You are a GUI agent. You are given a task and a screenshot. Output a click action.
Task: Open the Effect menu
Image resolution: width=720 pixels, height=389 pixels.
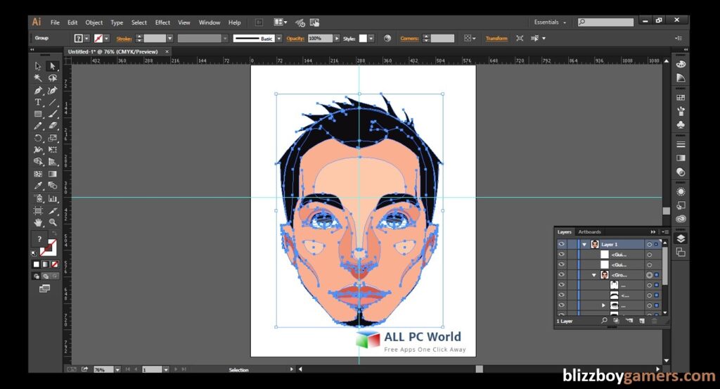tap(162, 22)
